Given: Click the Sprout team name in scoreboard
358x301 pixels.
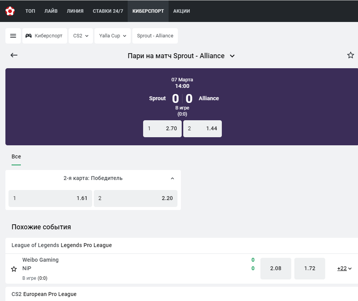Looking at the screenshot, I should coord(157,99).
